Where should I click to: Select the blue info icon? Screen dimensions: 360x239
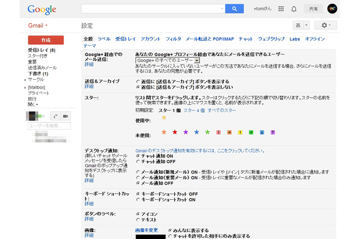pos(262,132)
